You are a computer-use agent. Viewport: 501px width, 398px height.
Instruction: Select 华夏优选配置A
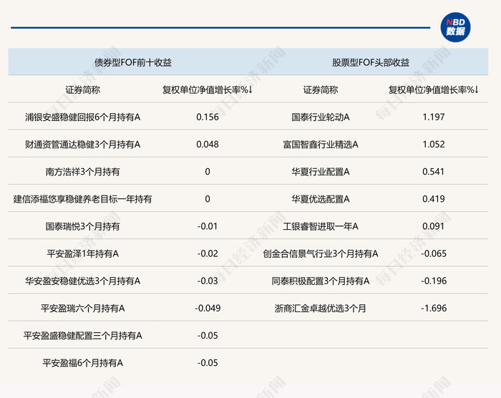click(321, 199)
